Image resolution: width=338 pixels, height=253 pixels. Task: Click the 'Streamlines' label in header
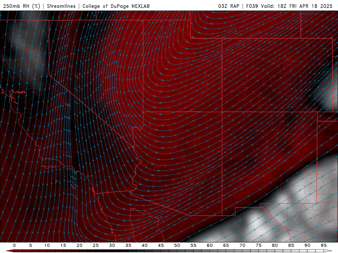point(61,6)
